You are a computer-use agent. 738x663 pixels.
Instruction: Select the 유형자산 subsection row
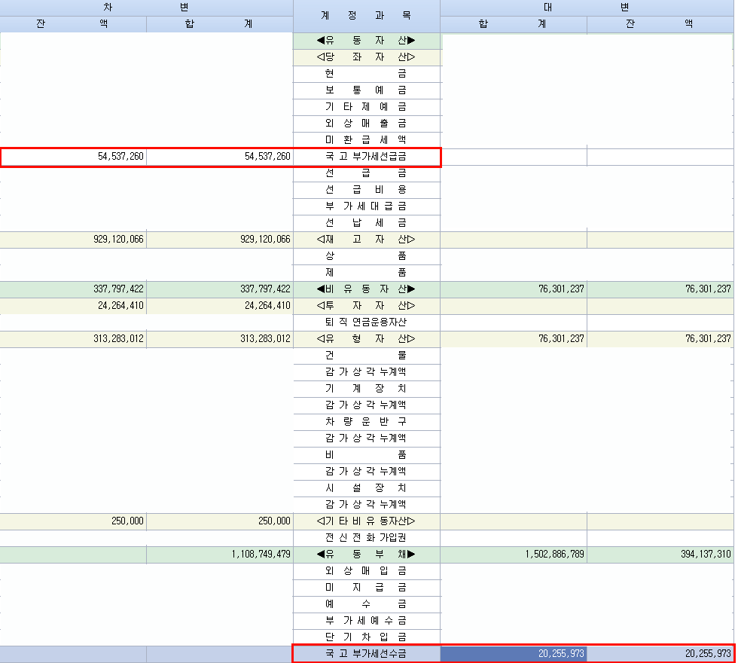tap(366, 339)
